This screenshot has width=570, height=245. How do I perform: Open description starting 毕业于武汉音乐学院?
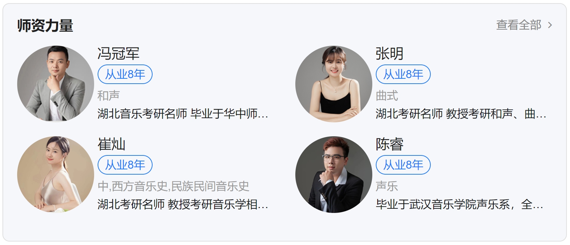pyautogui.click(x=460, y=204)
